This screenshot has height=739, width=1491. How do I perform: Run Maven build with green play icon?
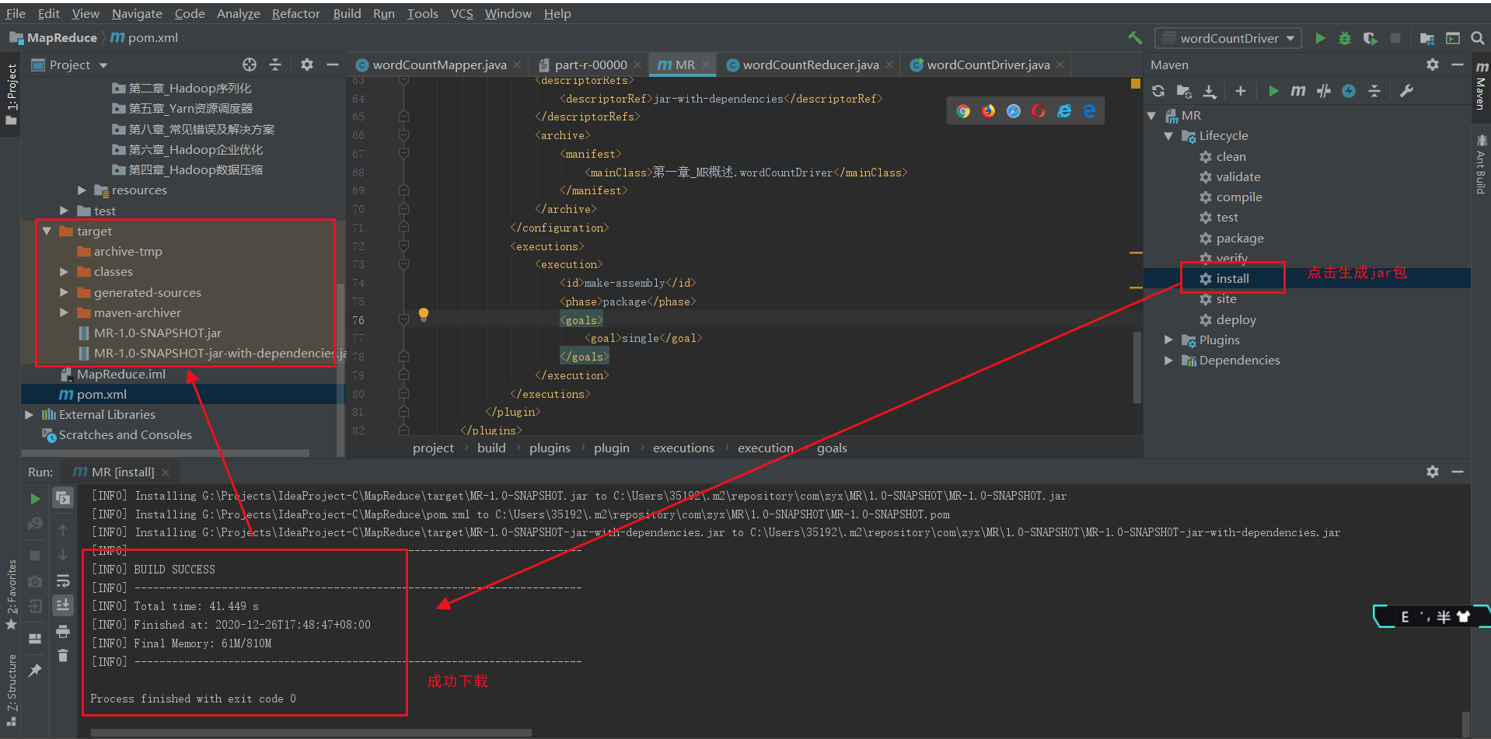tap(1273, 91)
